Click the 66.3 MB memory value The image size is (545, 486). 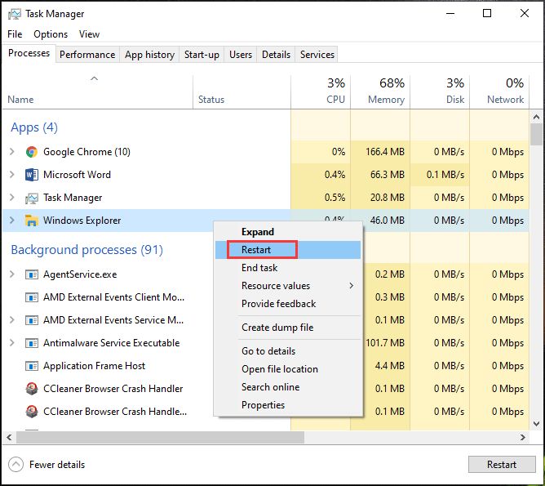click(x=388, y=175)
